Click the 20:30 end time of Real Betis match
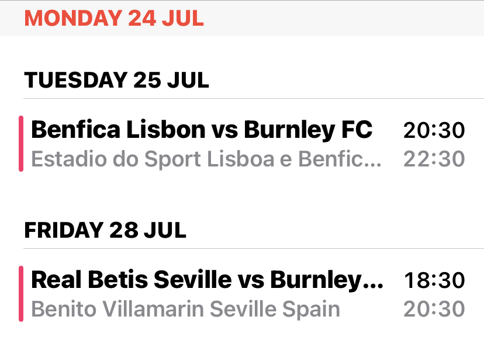 [434, 309]
